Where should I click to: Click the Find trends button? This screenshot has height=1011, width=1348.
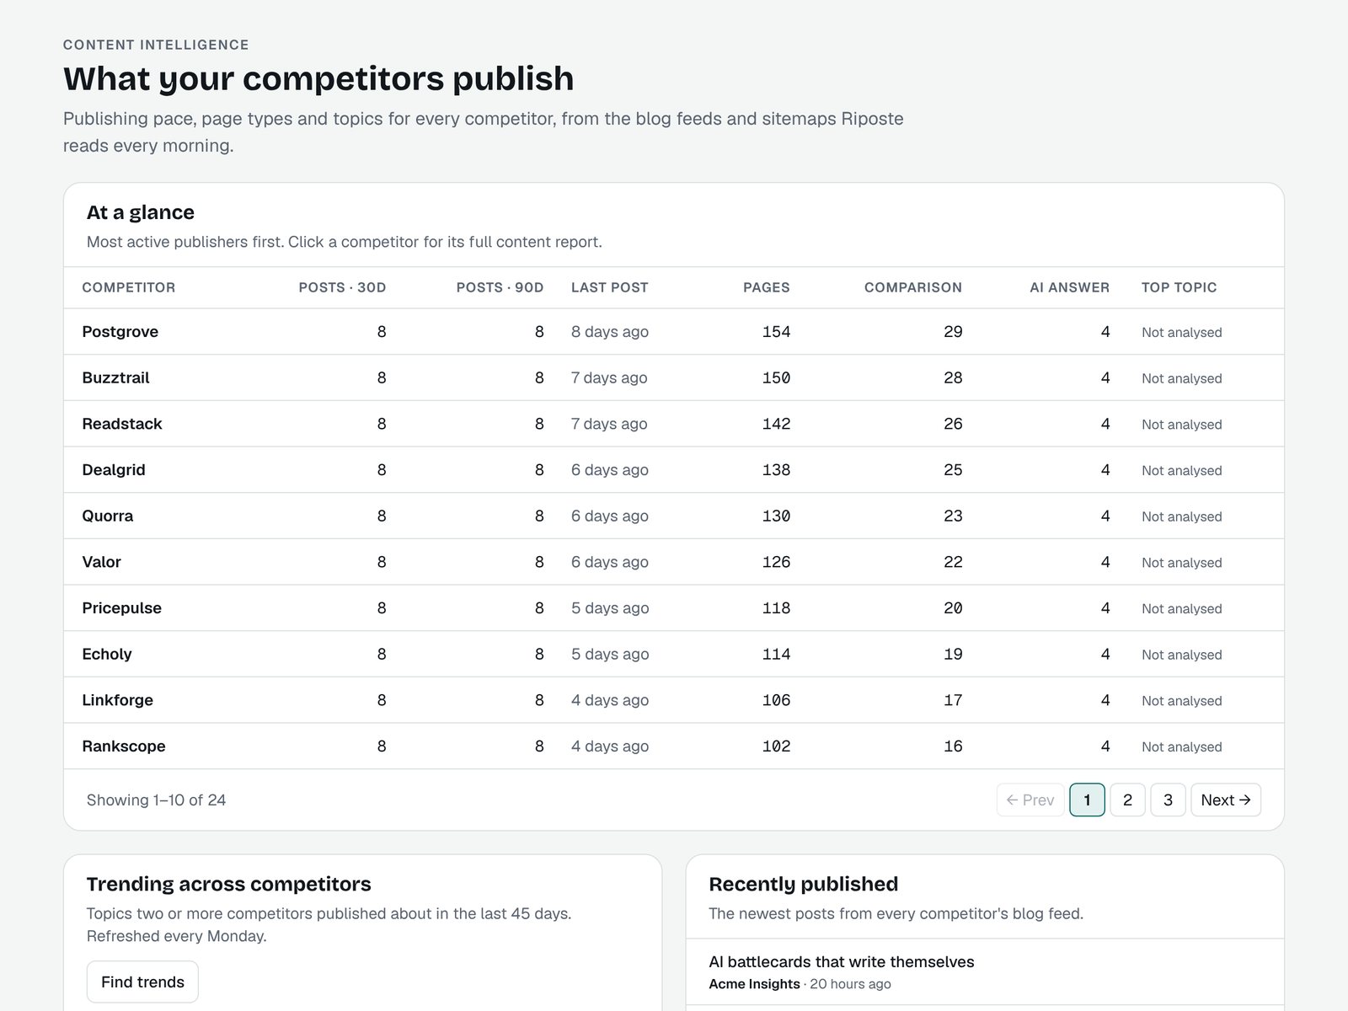pyautogui.click(x=142, y=982)
